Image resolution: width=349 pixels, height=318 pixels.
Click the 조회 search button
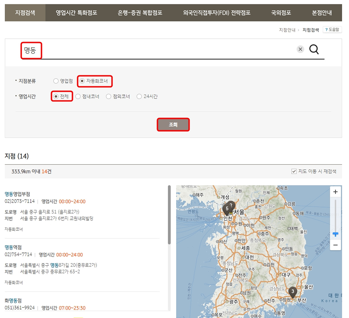click(x=173, y=125)
